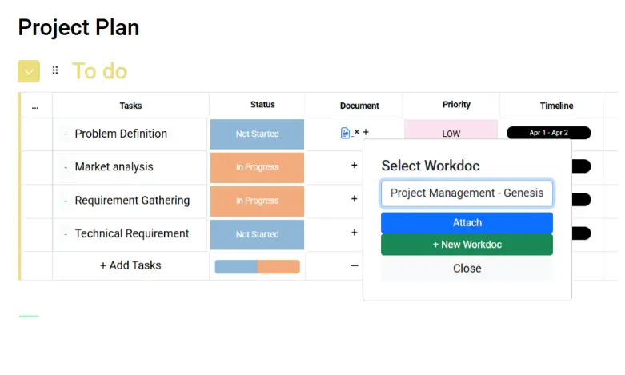
Task: Click the drag handle beside To do
Action: click(55, 70)
